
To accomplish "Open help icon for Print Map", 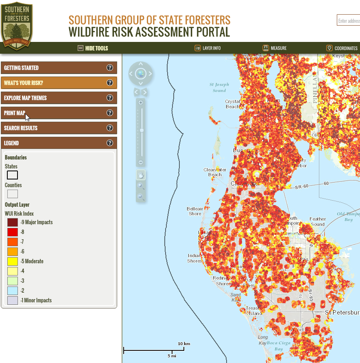I will click(x=110, y=113).
